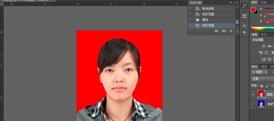
Task: Delete current history state with trash icon
Action: [x=231, y=31]
